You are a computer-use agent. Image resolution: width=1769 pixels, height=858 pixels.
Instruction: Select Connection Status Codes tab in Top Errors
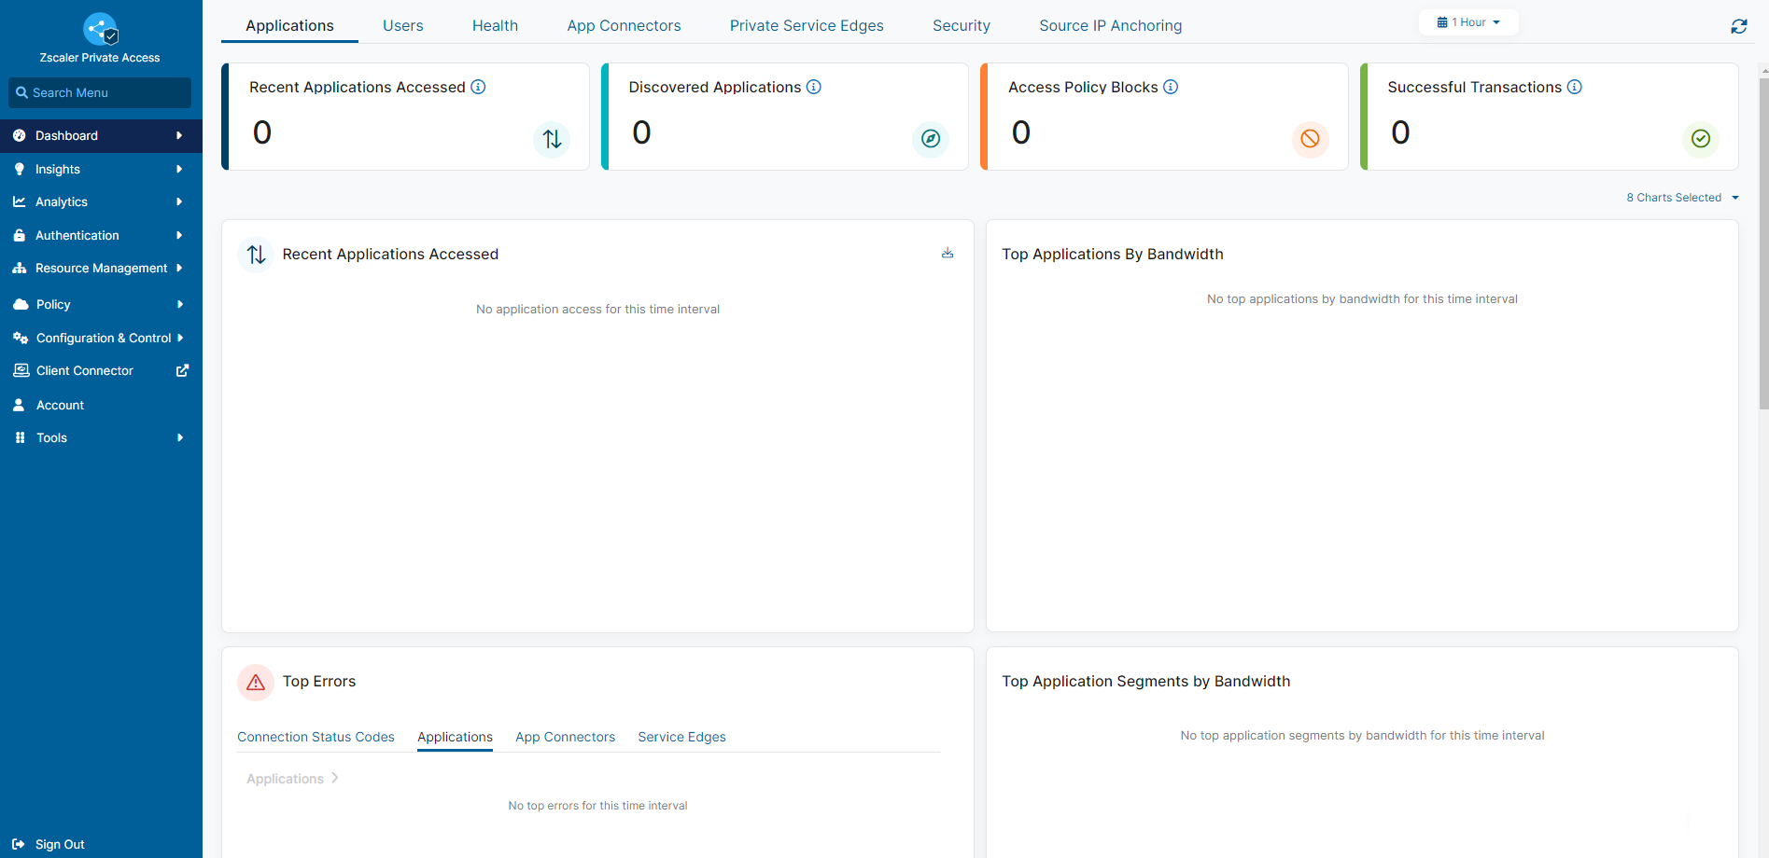point(316,737)
